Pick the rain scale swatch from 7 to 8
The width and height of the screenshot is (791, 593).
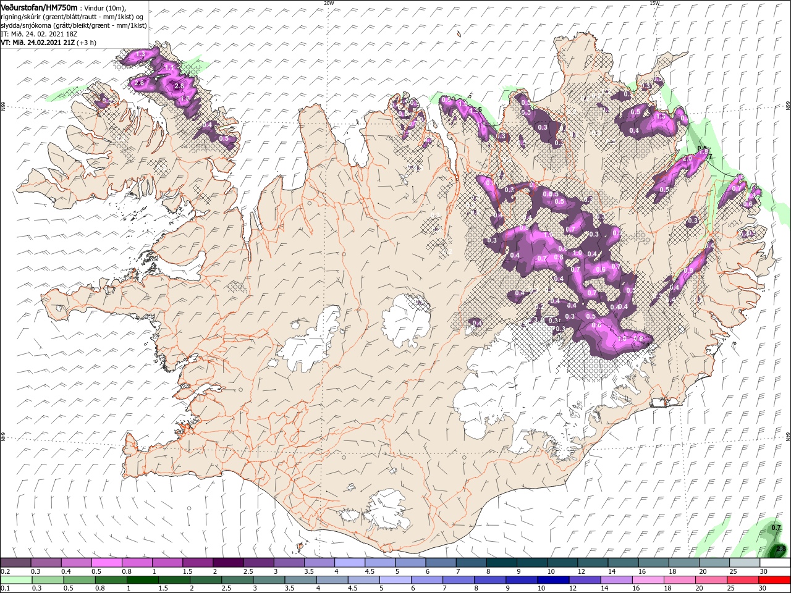(x=459, y=579)
